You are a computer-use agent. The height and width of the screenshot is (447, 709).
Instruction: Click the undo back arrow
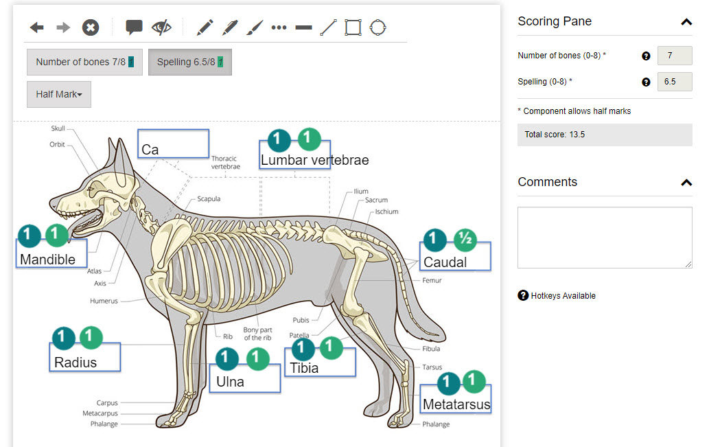pyautogui.click(x=37, y=27)
